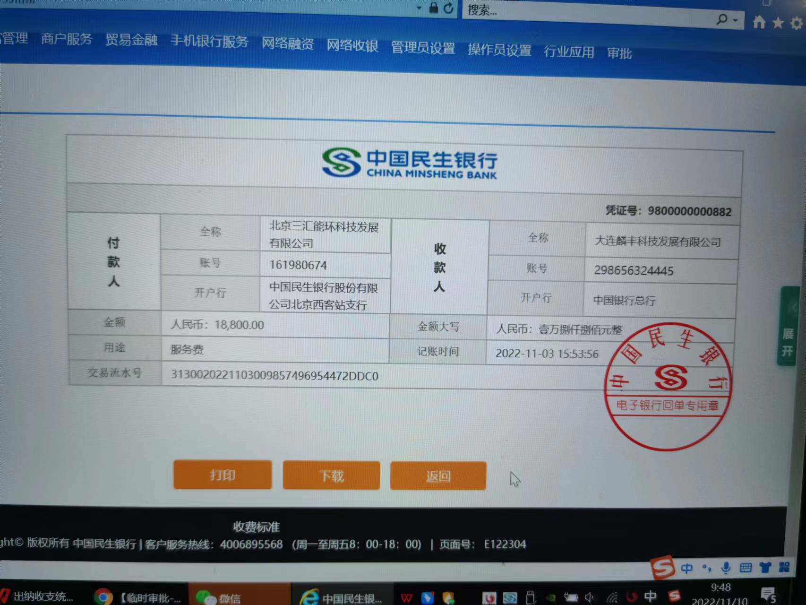Open browser settings gear icon
Viewport: 806px width, 605px height.
[x=797, y=23]
